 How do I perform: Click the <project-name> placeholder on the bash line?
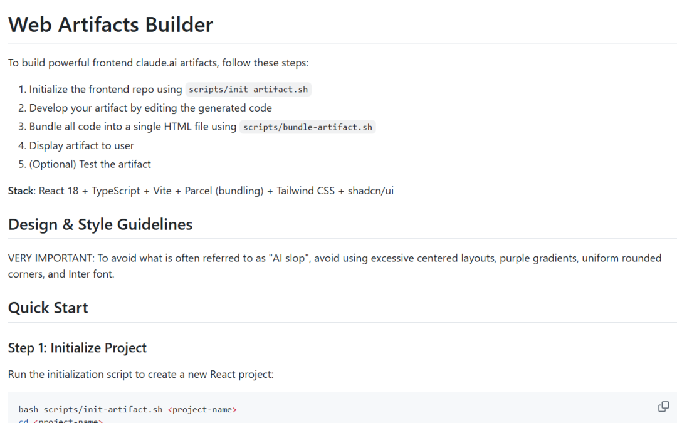point(202,410)
